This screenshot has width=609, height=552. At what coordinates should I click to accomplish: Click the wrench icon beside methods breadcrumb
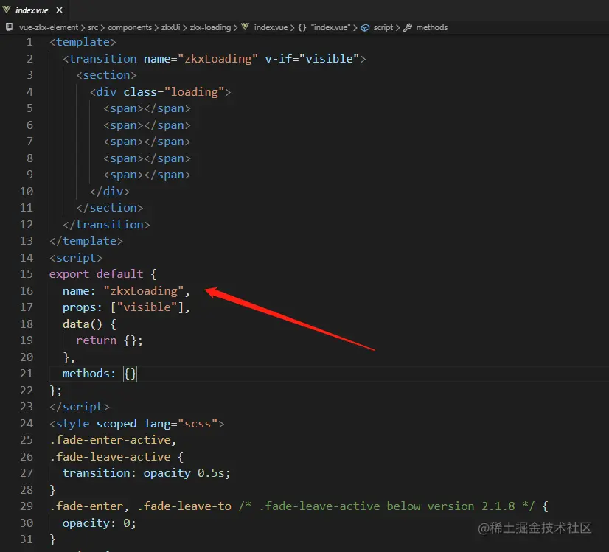408,27
